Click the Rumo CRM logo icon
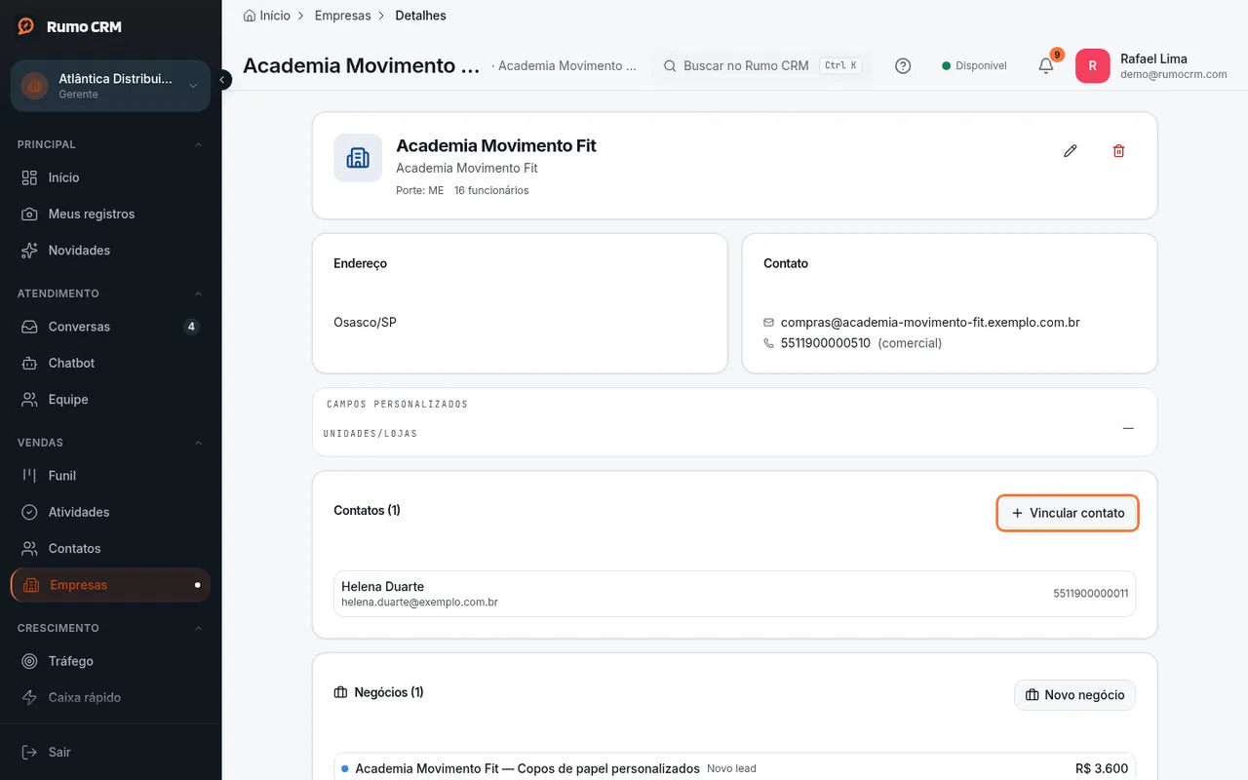 point(26,26)
